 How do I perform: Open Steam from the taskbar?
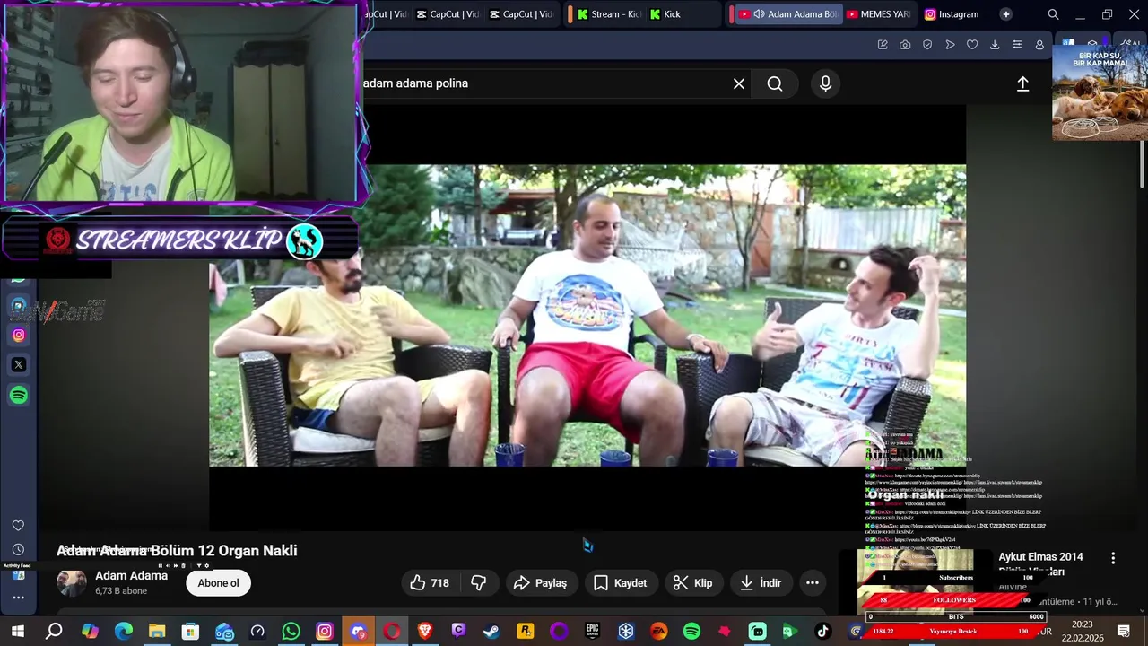[491, 632]
